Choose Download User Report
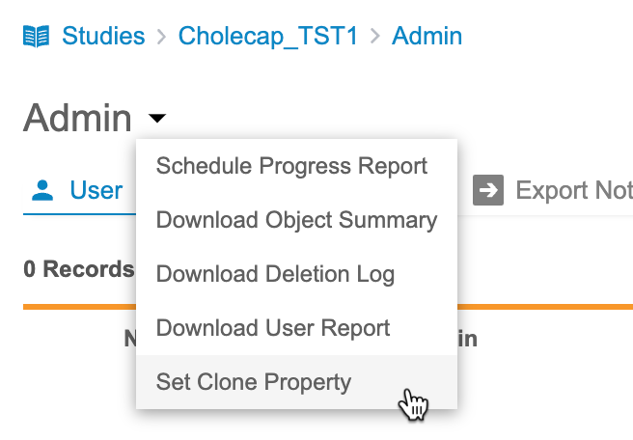Screen dimensions: 633x440 273,328
